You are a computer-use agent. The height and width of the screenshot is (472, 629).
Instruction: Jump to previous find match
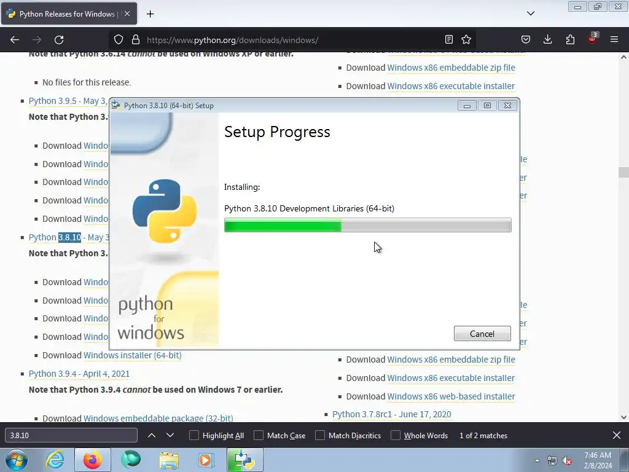(x=152, y=436)
